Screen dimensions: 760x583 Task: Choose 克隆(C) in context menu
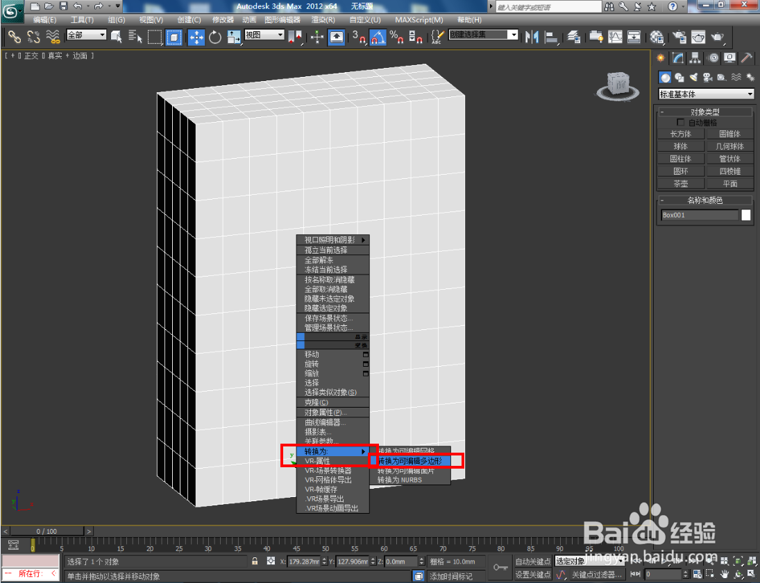click(x=333, y=402)
